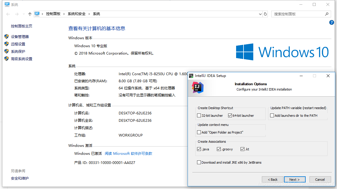Open 高级系统设置 from sidebar
Viewport: 337px width, 189px height.
tap(22, 59)
